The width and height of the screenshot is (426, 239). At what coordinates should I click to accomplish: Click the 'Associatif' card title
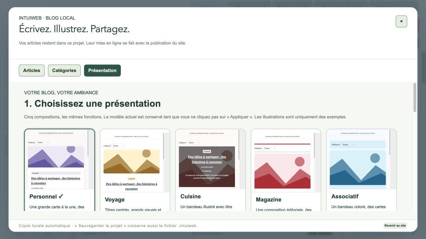(345, 197)
